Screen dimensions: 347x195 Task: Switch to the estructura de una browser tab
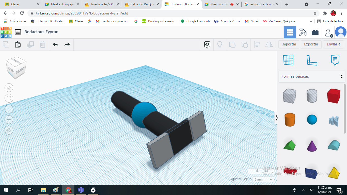tap(262, 4)
